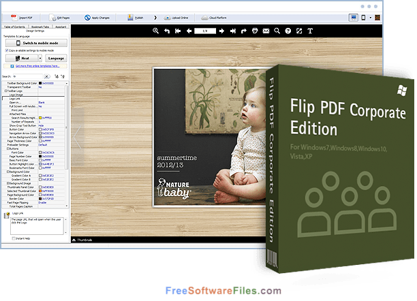Click the properties list down scroll arrow
Image resolution: width=417 pixels, height=301 pixels.
click(x=67, y=206)
